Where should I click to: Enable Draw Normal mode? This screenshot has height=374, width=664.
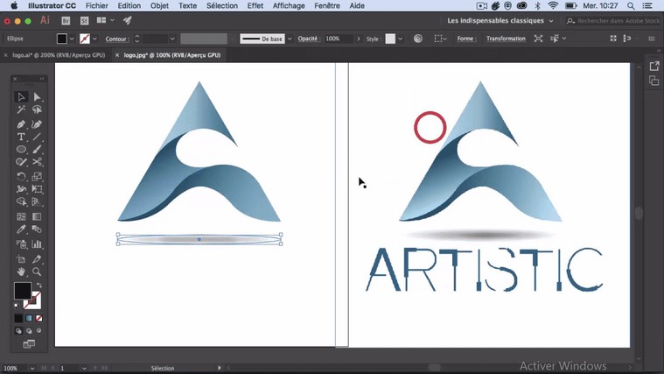pos(18,331)
